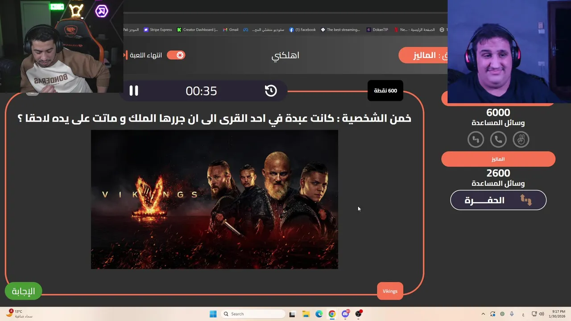Click the 00:35 timer display
This screenshot has height=321, width=571.
[201, 91]
